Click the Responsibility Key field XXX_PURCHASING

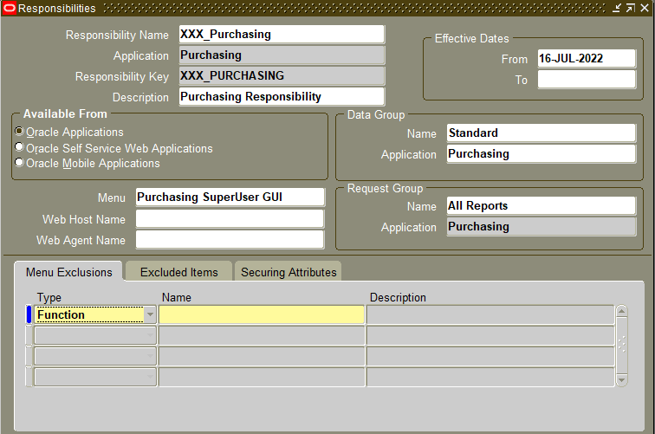[282, 75]
